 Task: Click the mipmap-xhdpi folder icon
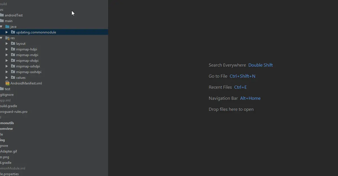click(13, 60)
